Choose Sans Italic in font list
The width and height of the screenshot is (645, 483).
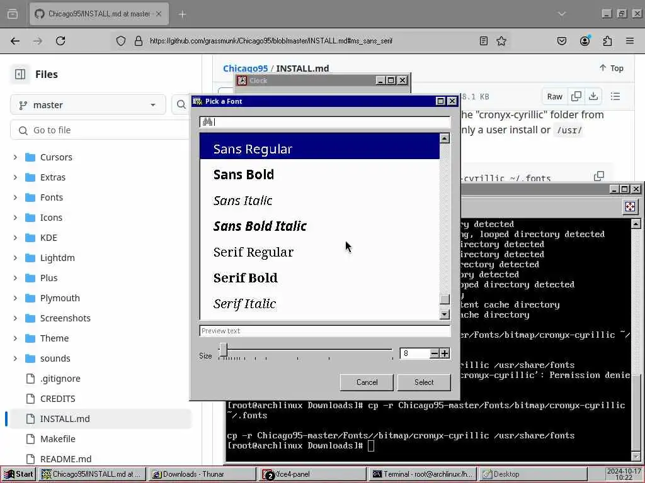319,201
